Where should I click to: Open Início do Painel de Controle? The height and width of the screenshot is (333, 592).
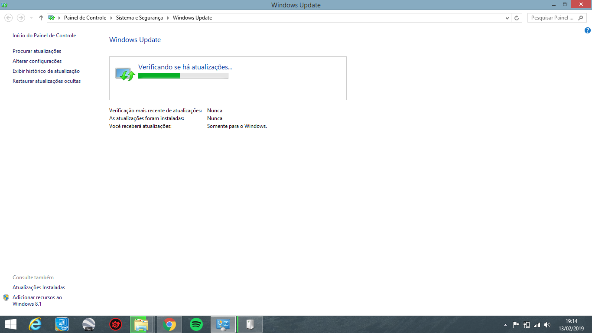click(x=44, y=36)
